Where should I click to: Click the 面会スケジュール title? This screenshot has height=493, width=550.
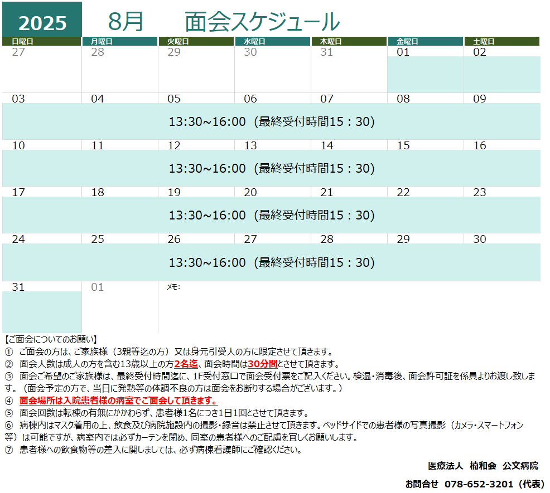[x=262, y=22]
